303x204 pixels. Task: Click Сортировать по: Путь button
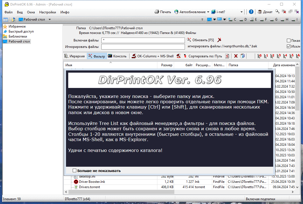[203, 56]
